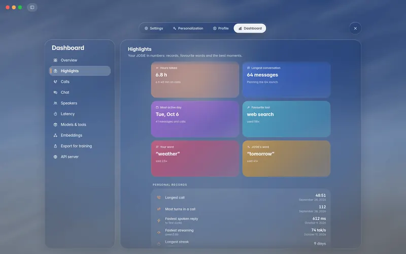This screenshot has width=406, height=254.
Task: Click the Models & tools cube icon
Action: click(x=55, y=124)
